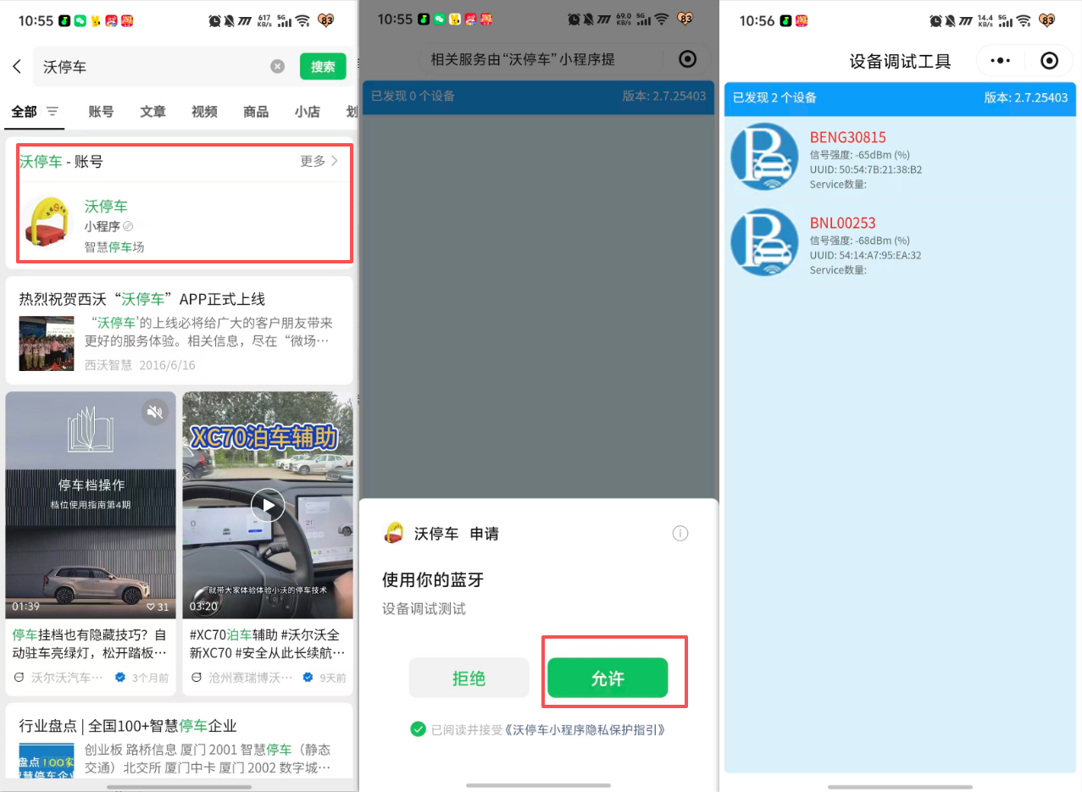Tap the record-circle icon beside 相关服务由 banner
1082x792 pixels.
pyautogui.click(x=688, y=58)
